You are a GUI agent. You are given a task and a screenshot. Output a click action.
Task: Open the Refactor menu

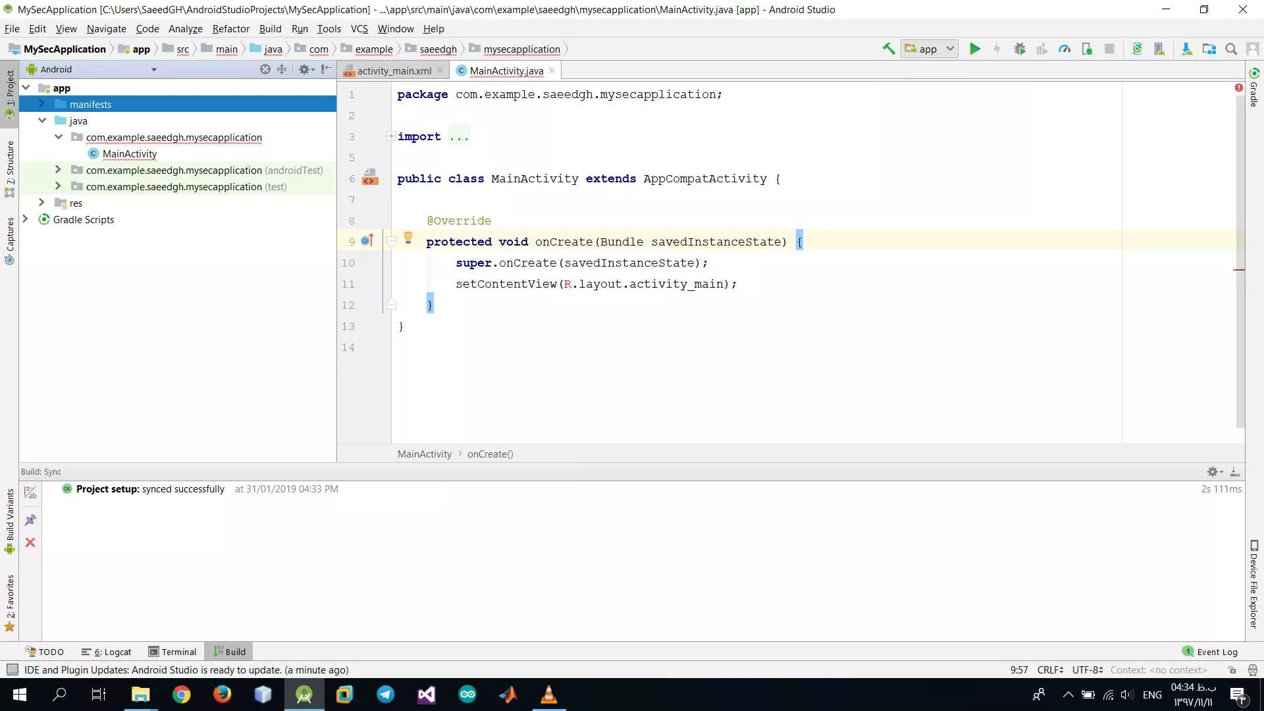tap(230, 29)
